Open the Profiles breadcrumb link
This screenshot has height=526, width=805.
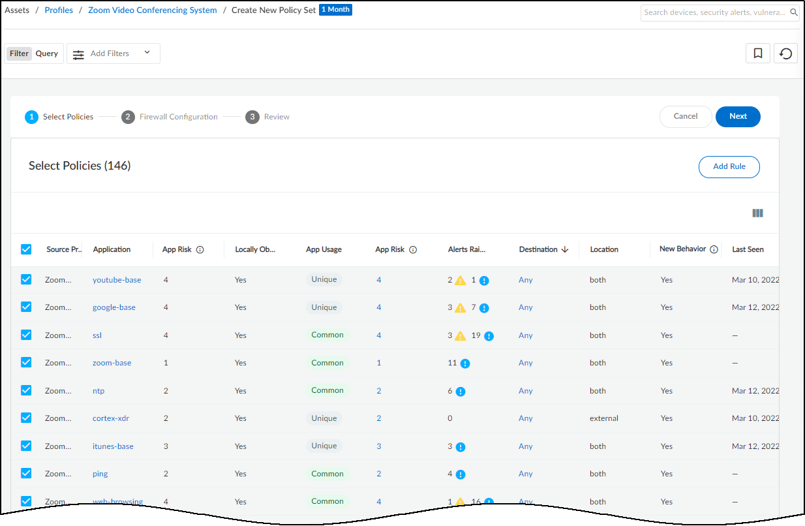click(x=59, y=10)
